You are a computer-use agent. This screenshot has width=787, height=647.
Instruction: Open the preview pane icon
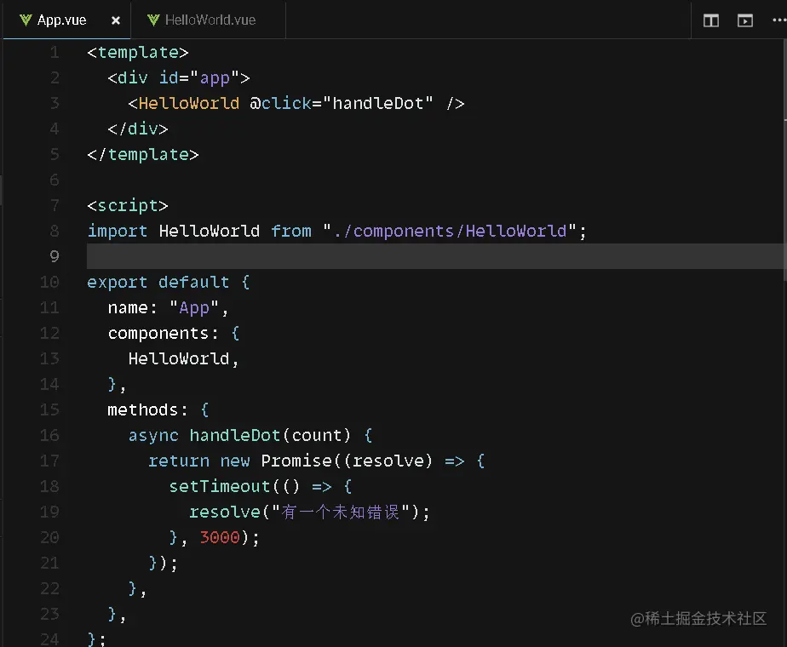(x=744, y=20)
